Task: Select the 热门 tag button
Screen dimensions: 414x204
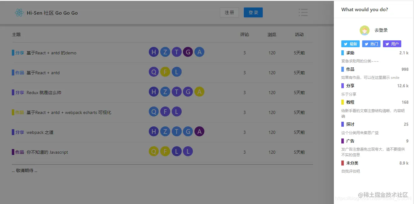Action: pyautogui.click(x=371, y=44)
